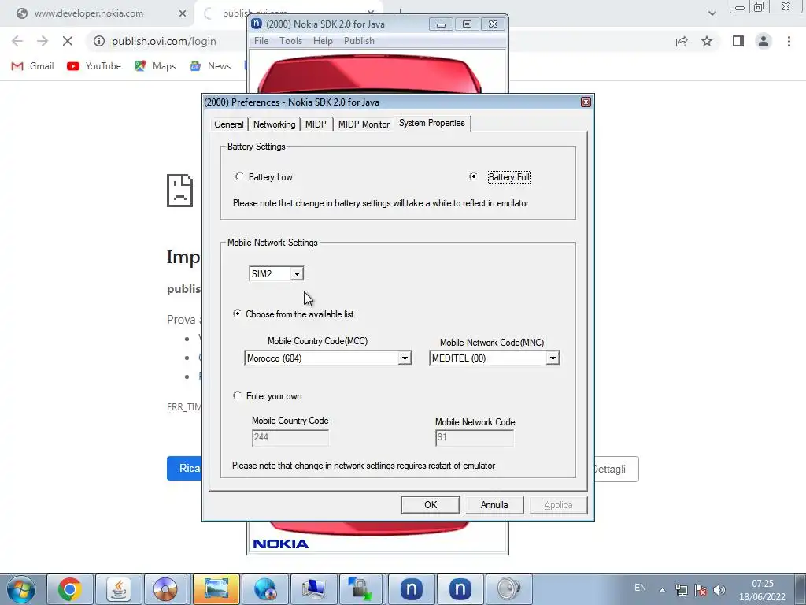Click the EN language indicator
Image resolution: width=806 pixels, height=605 pixels.
pyautogui.click(x=640, y=588)
